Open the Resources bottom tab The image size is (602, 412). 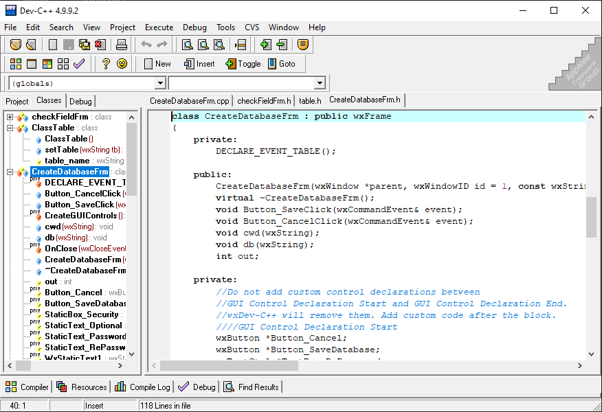[x=82, y=387]
